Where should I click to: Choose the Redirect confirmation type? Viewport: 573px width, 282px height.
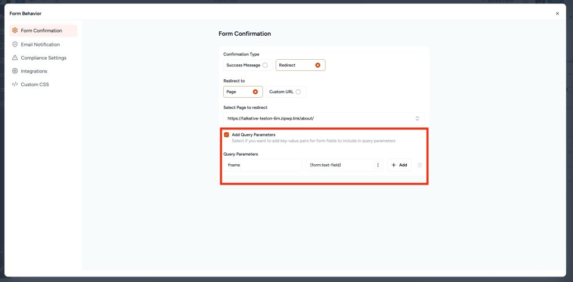[318, 65]
